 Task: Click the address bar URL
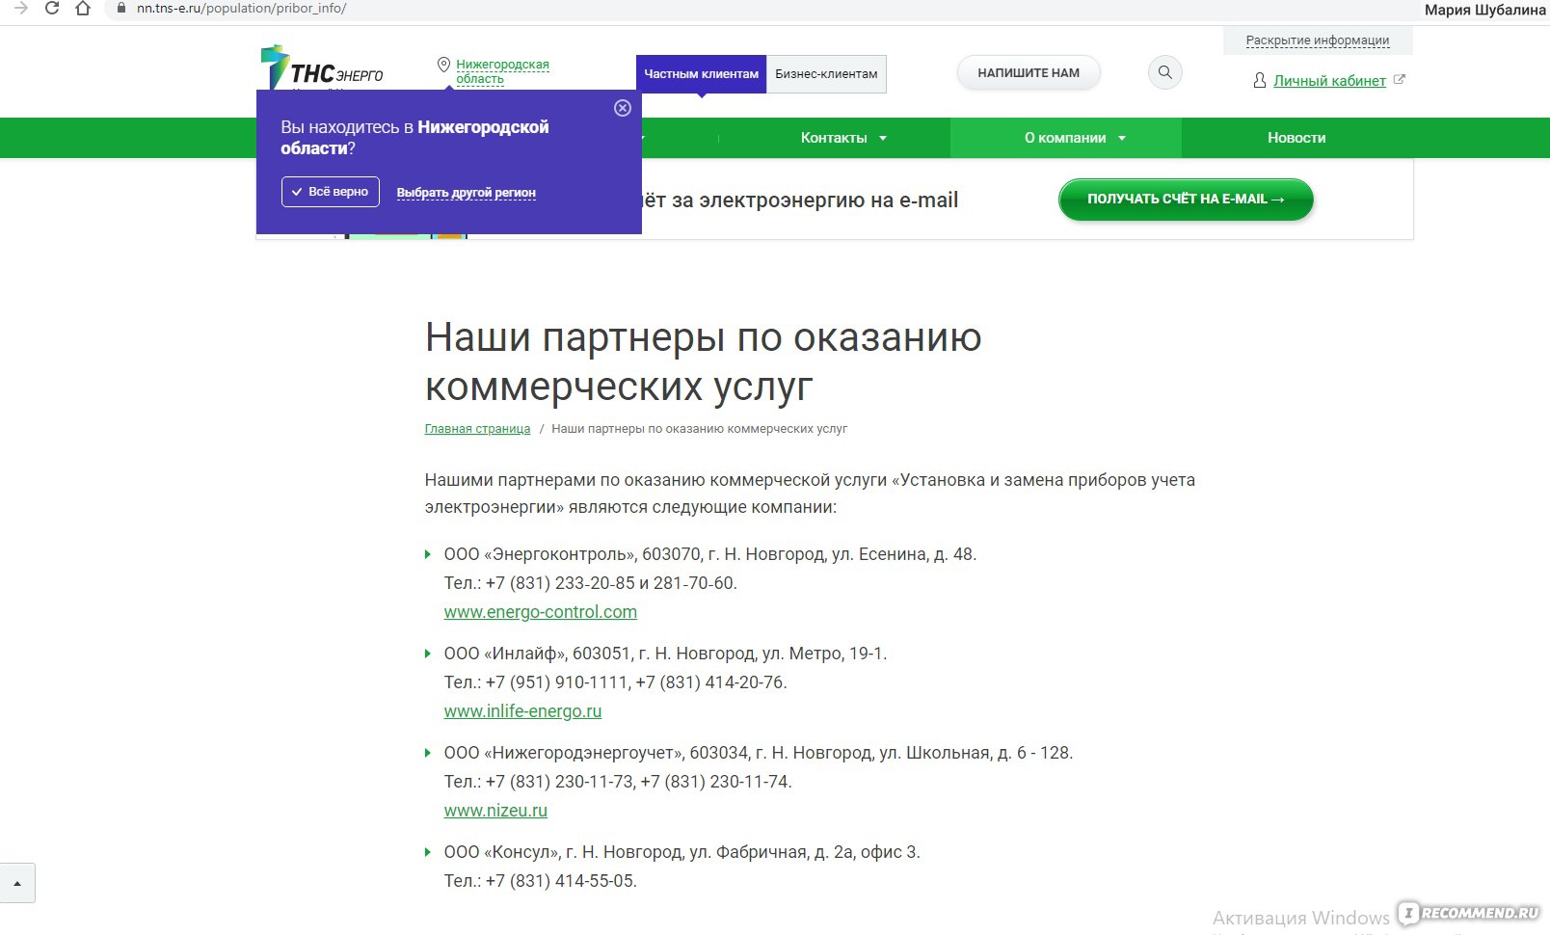(241, 8)
